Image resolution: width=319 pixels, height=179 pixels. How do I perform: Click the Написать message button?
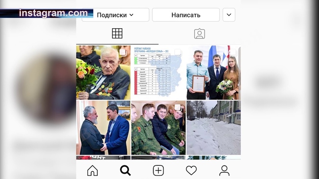[x=186, y=15]
